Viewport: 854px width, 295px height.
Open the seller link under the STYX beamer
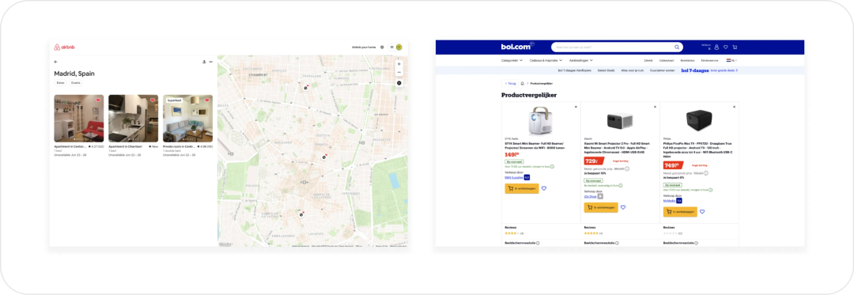(x=514, y=177)
